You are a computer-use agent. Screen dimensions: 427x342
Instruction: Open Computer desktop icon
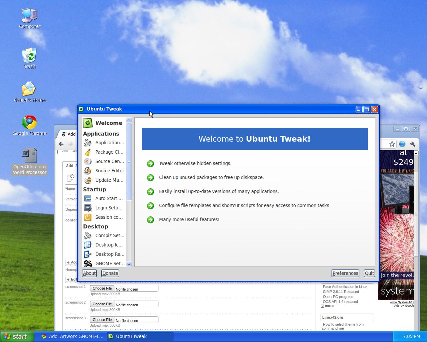coord(29,15)
